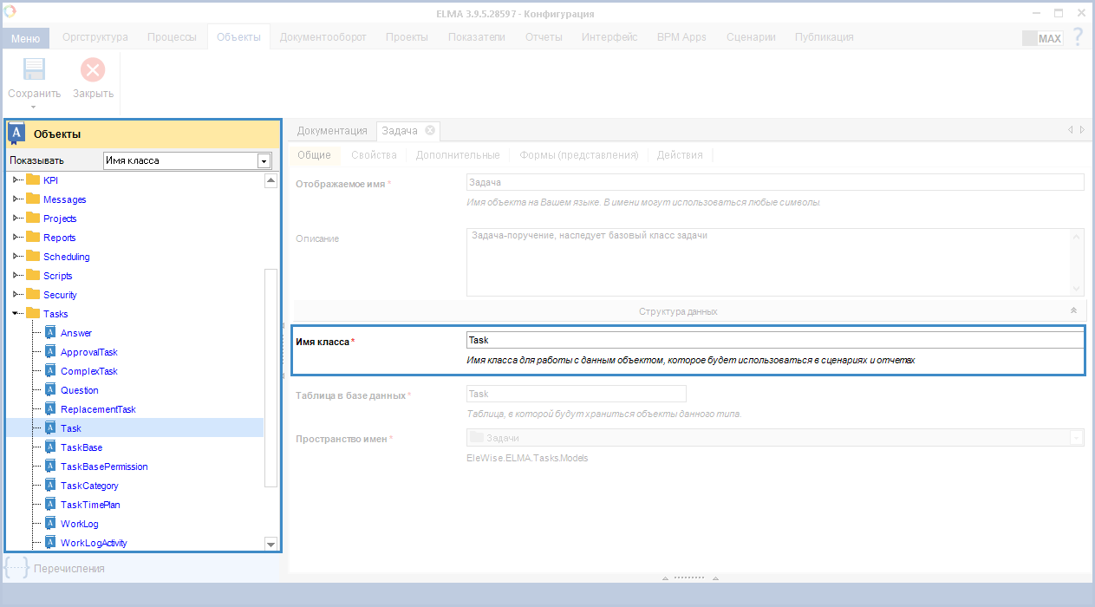
Task: Switch to the Процессы tab
Action: [172, 37]
